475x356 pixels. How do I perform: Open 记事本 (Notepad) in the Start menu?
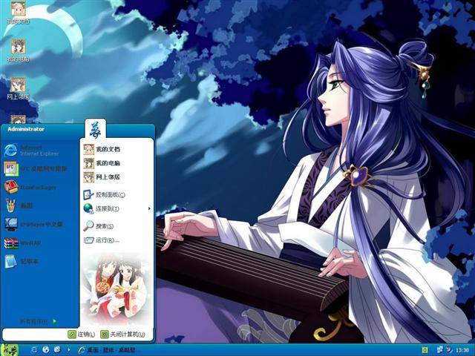click(30, 261)
